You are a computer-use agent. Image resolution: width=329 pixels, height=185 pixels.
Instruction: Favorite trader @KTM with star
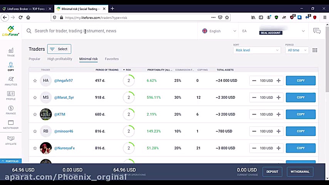pyautogui.click(x=35, y=114)
